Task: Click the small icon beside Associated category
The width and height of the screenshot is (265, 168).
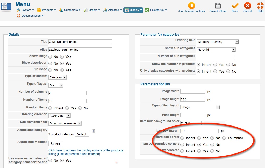Action: [93, 131]
